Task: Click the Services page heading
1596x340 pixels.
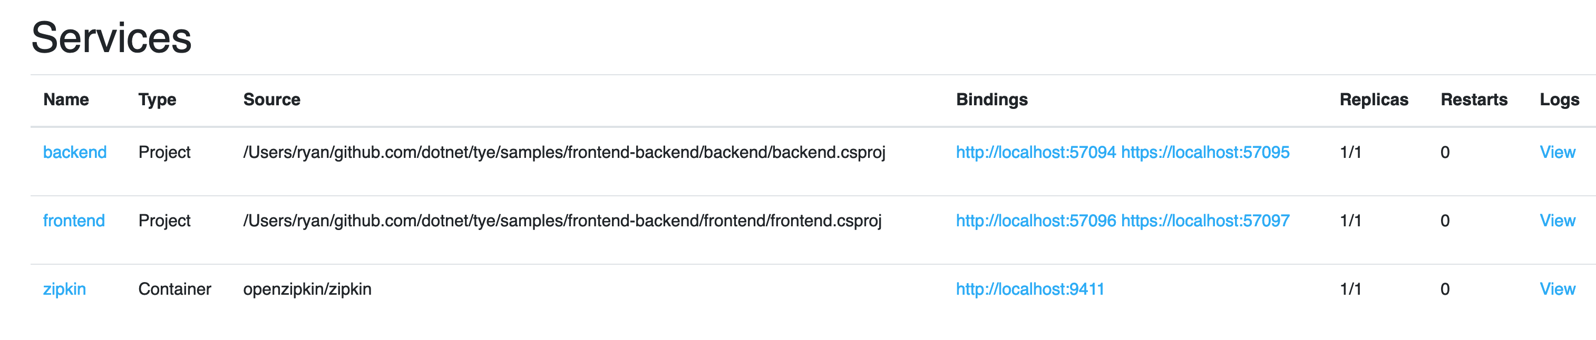Action: [x=112, y=38]
